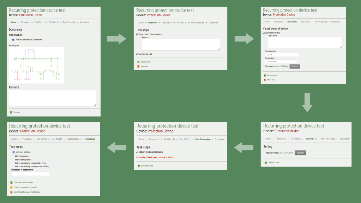Viewport: 361px width, 203px height.
Task: Toggle the Secure work area checkbox
Action: 137,54
